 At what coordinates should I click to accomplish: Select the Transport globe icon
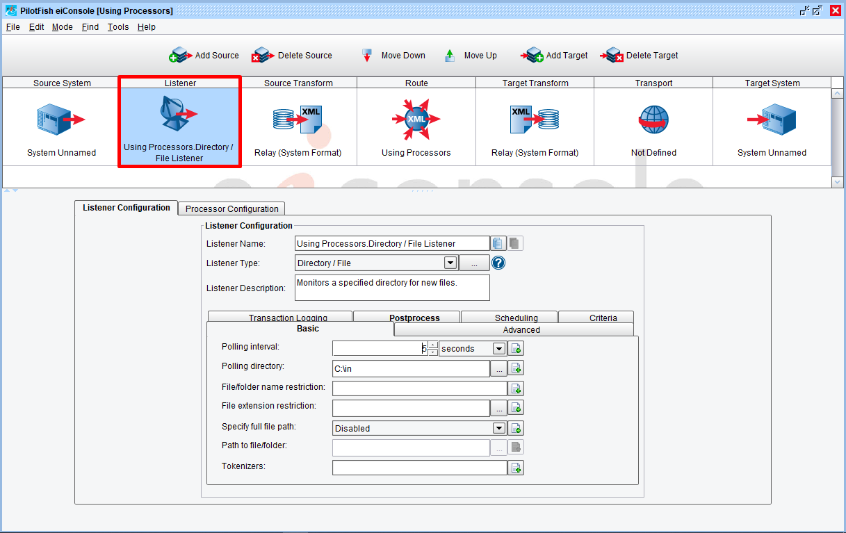[653, 120]
